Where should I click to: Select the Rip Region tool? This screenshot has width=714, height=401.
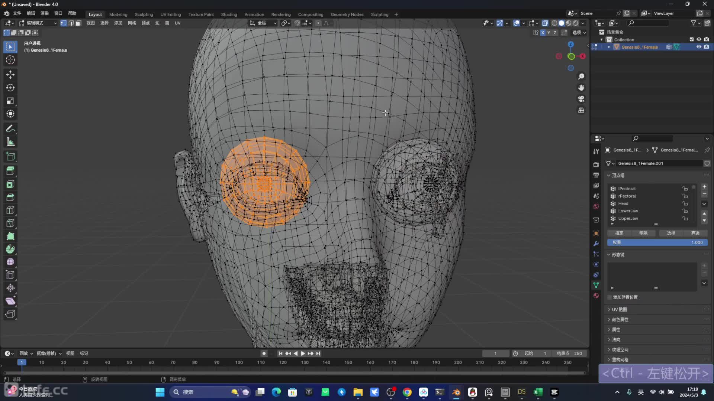[10, 314]
